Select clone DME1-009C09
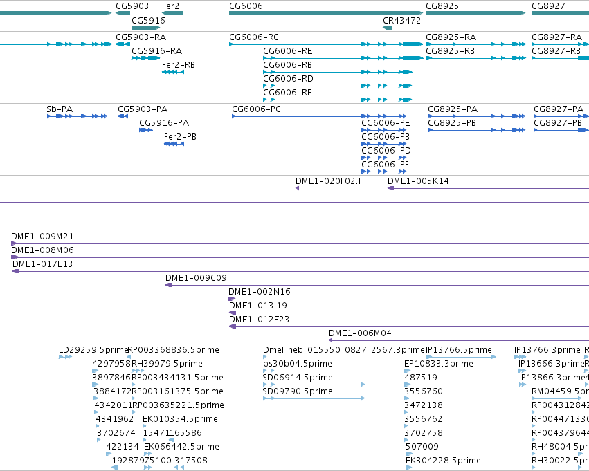This screenshot has height=471, width=589. point(196,279)
